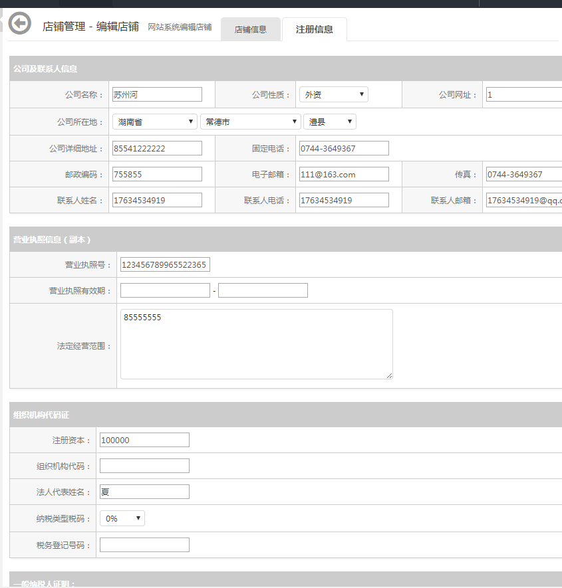This screenshot has width=562, height=588.
Task: Click the 邮政编码 input field
Action: click(x=157, y=174)
